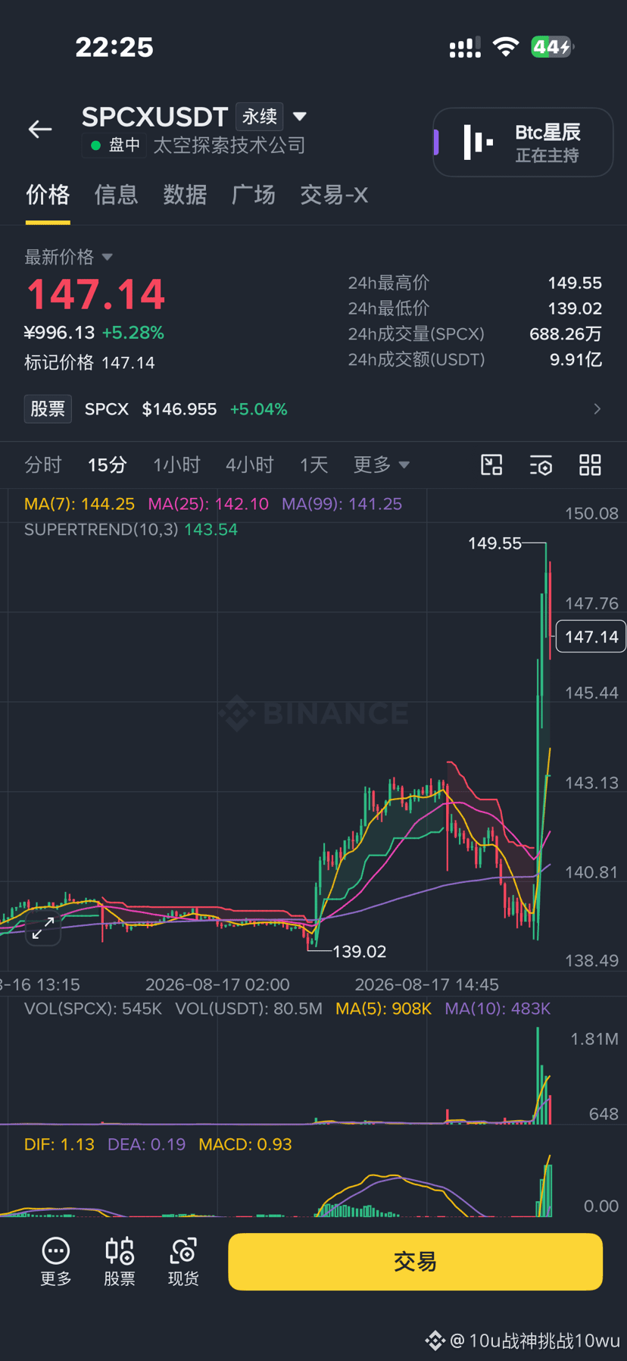Tap the MACD: 0.93 value label
This screenshot has height=1361, width=627.
coord(245,1144)
